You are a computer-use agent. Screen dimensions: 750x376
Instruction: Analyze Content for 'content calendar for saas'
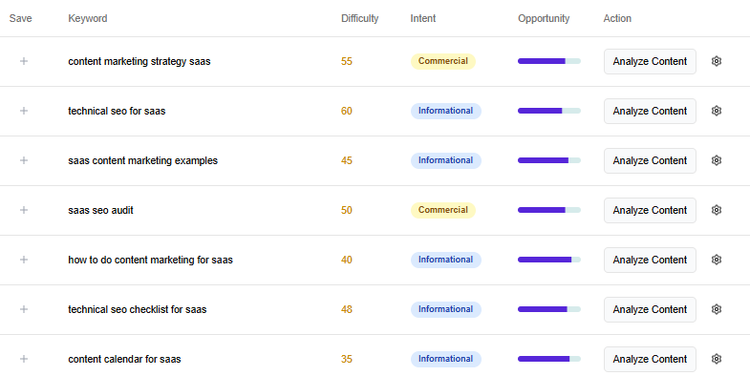(x=650, y=359)
